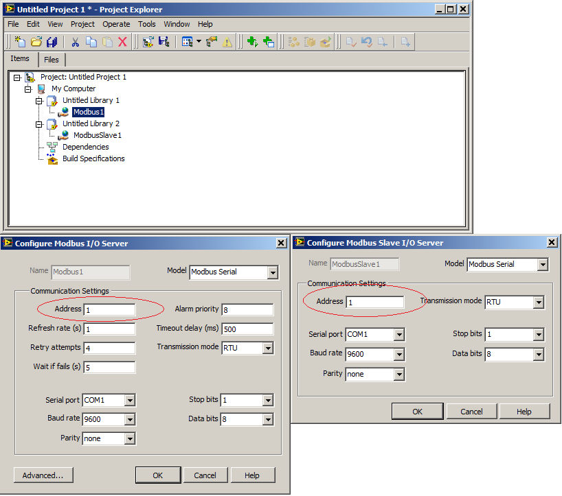Click the green plus with window icon

(x=269, y=42)
